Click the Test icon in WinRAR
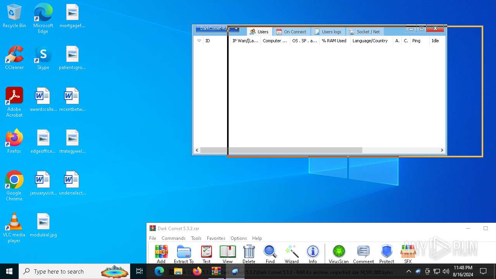 [207, 254]
